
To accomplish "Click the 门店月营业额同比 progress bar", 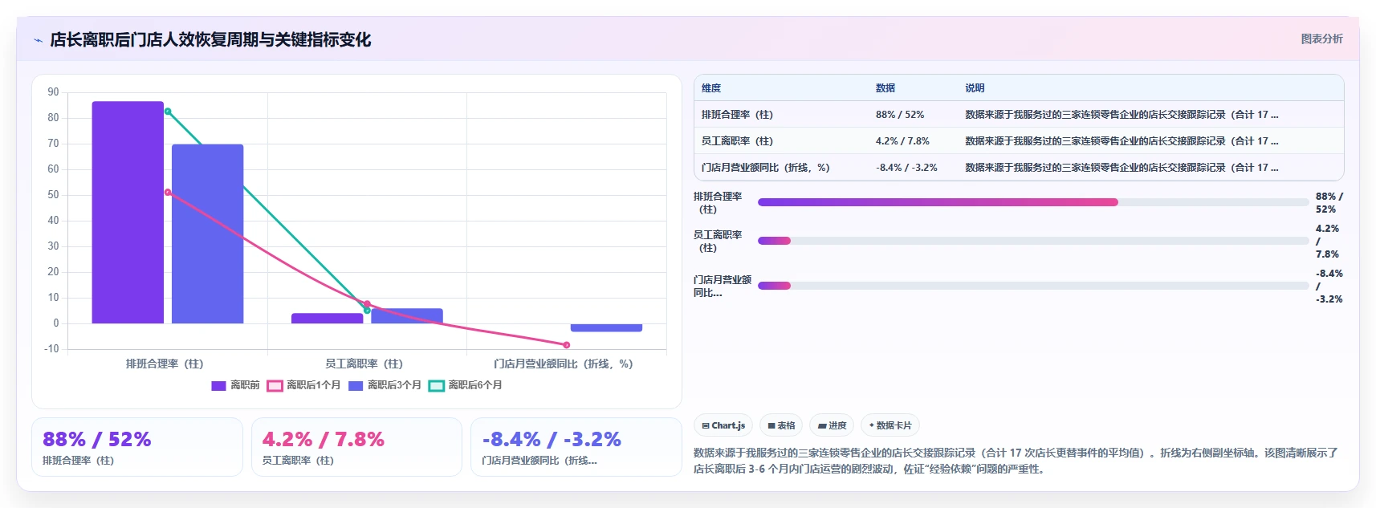I will coord(1033,286).
